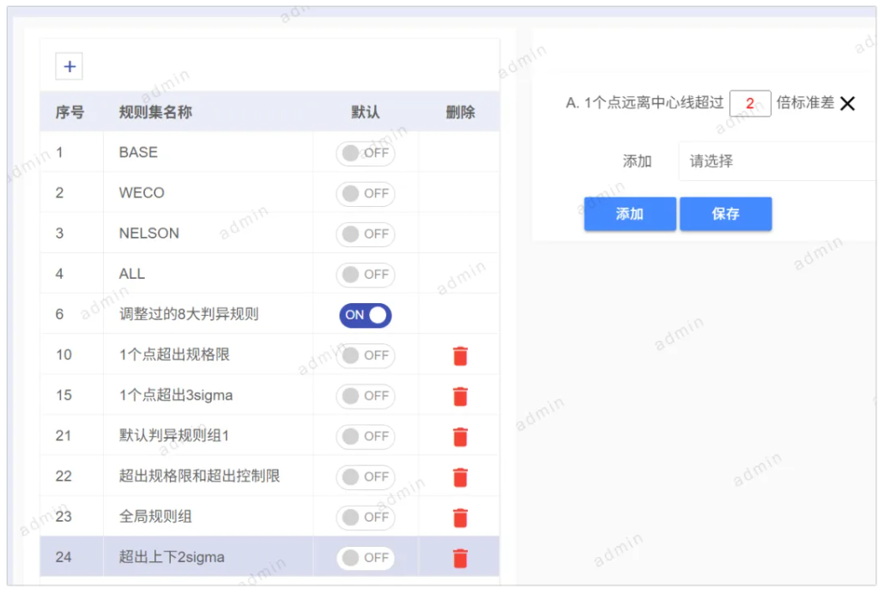This screenshot has width=884, height=594.
Task: Select the ALL rule set row
Action: tap(132, 274)
